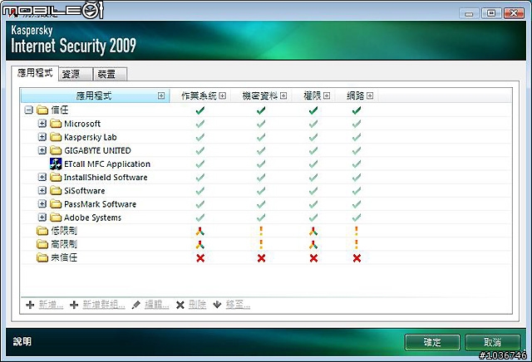Click the SiSoftware row 機密資料 checkmark
The image size is (532, 362).
261,191
